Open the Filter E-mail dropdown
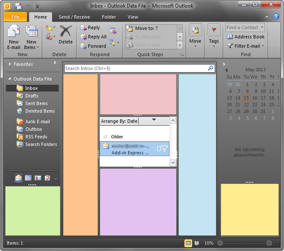284x251 pixels. [246, 46]
